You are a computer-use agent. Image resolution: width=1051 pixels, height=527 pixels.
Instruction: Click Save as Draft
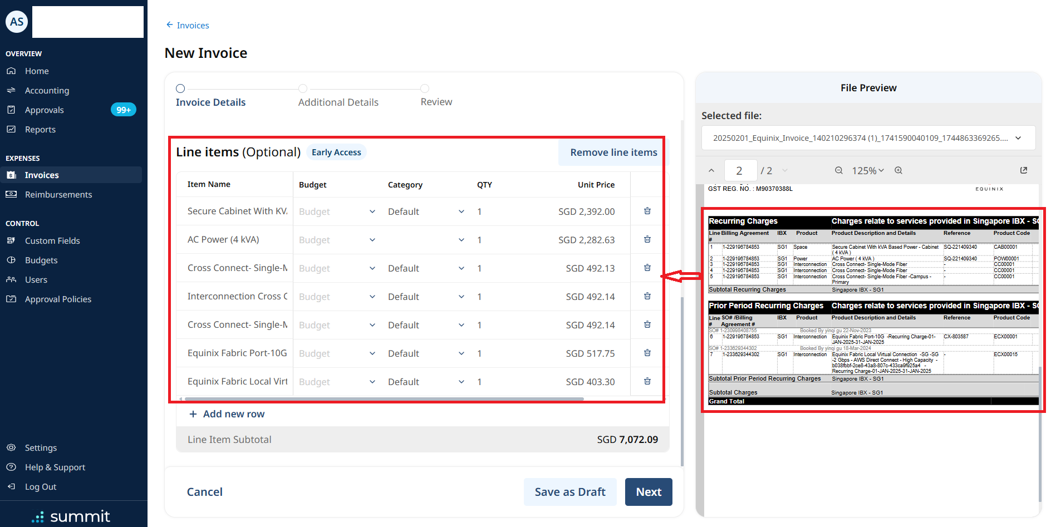(570, 492)
